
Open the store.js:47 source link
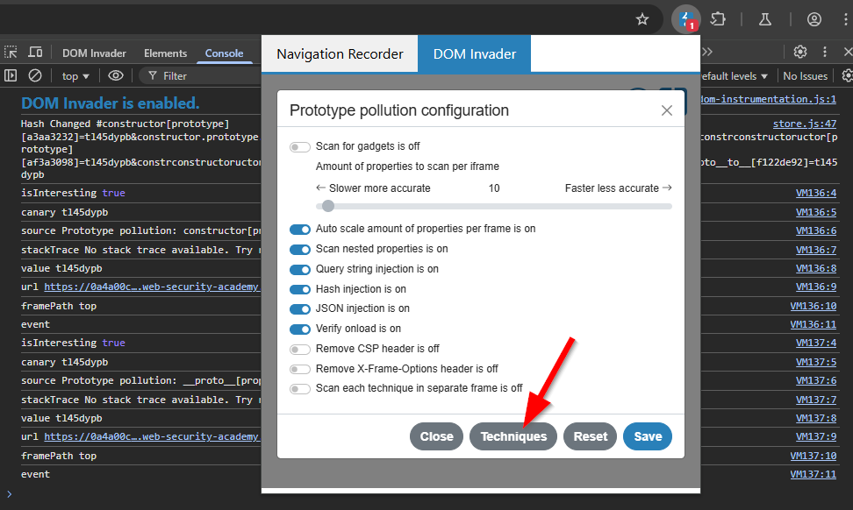click(x=805, y=124)
